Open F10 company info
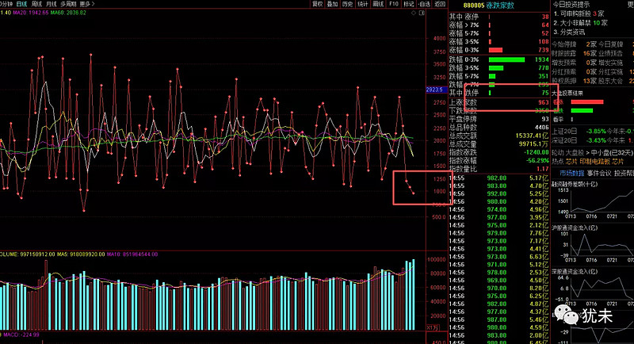 click(393, 4)
